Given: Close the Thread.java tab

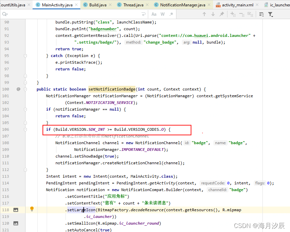Looking at the screenshot, I should pos(147,5).
